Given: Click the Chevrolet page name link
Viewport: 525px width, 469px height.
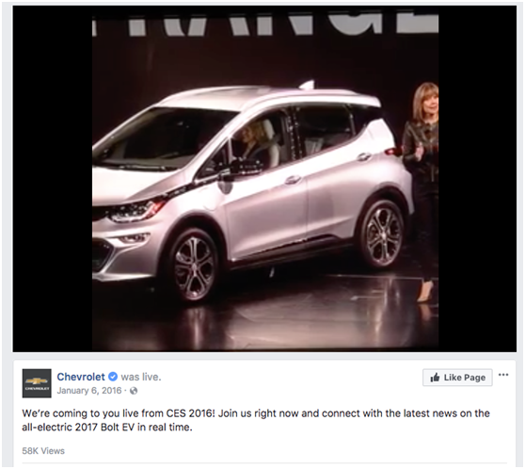Looking at the screenshot, I should (81, 377).
